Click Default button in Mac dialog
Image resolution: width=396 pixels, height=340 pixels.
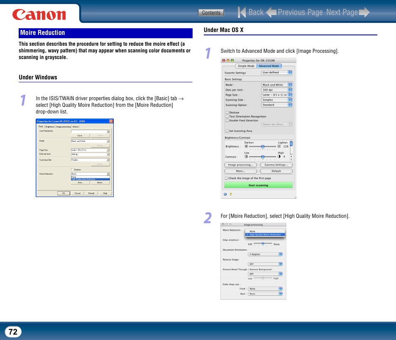click(276, 171)
